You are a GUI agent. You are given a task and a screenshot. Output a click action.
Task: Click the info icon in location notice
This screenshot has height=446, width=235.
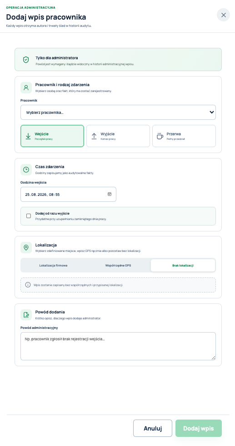tap(28, 285)
